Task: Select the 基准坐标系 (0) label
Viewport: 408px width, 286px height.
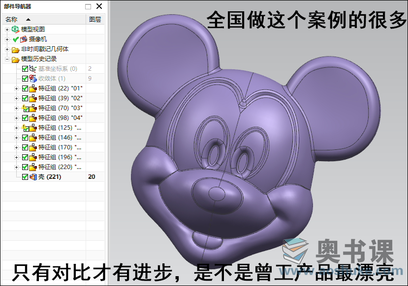Action: 58,69
